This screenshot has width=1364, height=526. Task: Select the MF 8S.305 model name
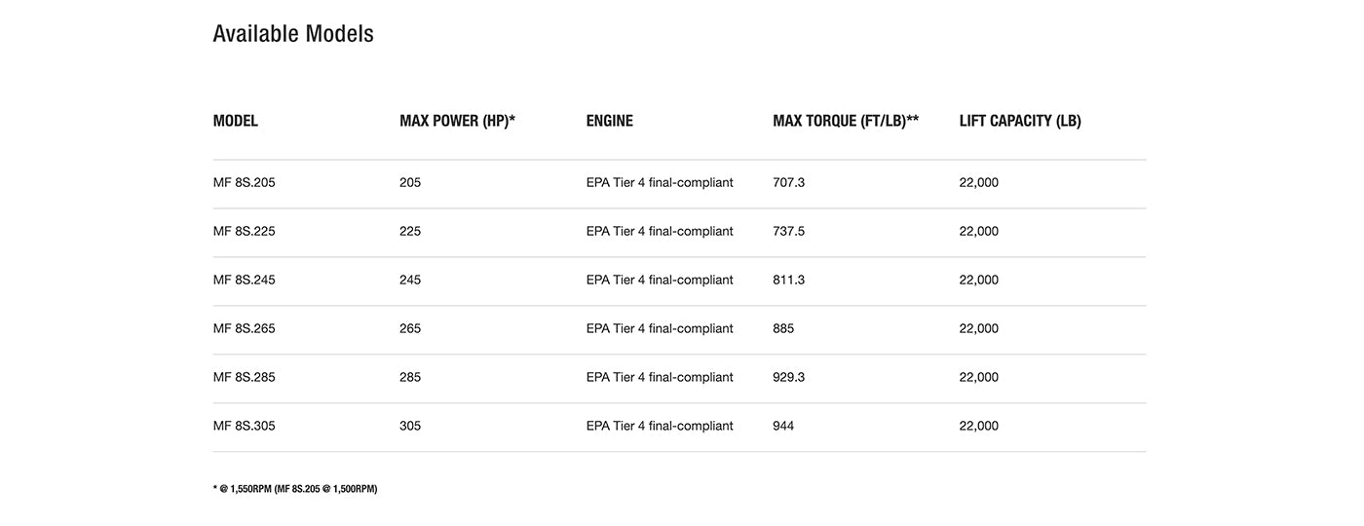[245, 427]
